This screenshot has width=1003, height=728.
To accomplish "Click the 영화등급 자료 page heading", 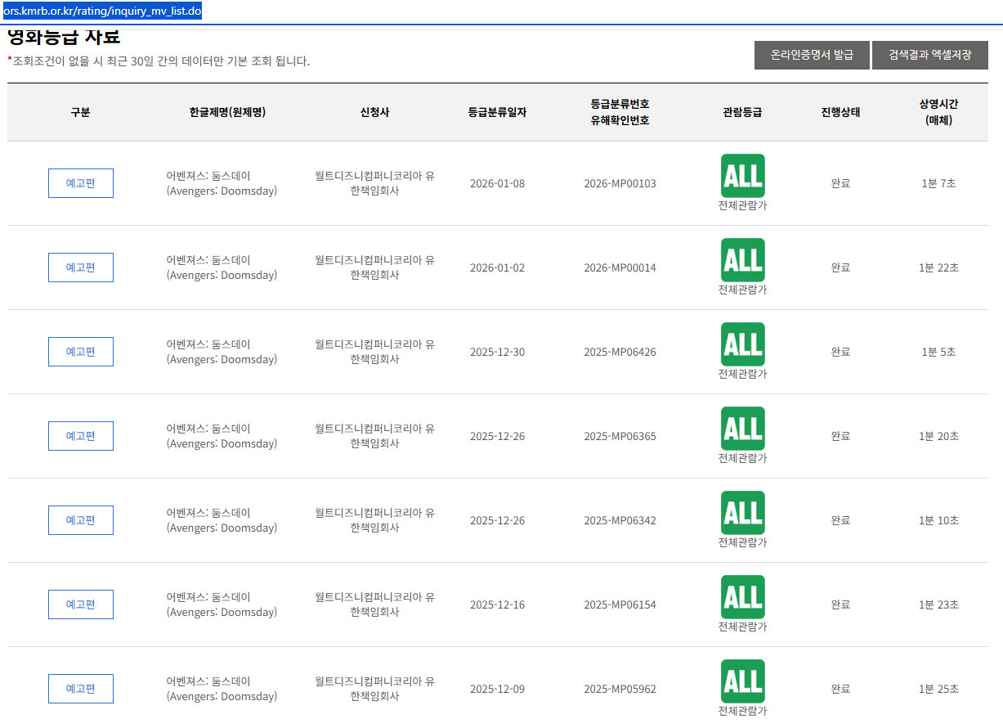I will click(x=64, y=37).
